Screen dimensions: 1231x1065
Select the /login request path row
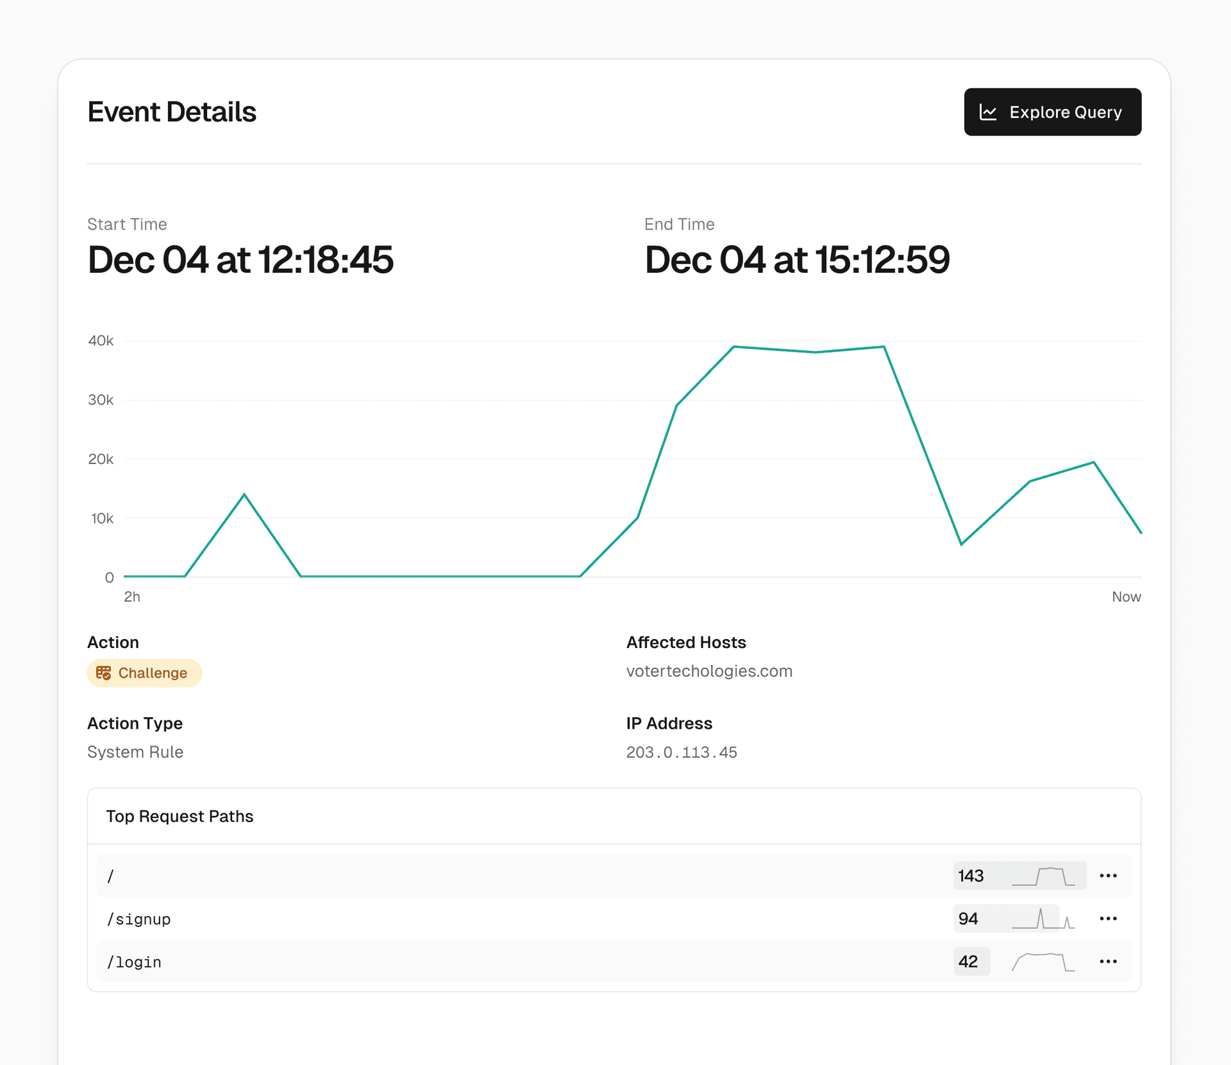click(x=134, y=962)
